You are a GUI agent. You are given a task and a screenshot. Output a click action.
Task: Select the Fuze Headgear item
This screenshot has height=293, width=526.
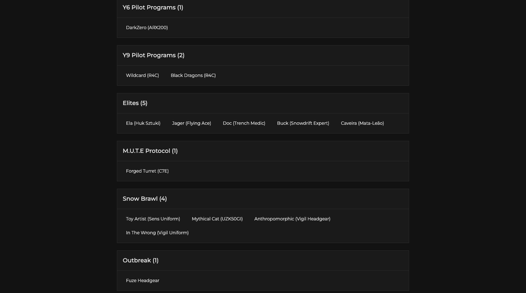[143, 281]
